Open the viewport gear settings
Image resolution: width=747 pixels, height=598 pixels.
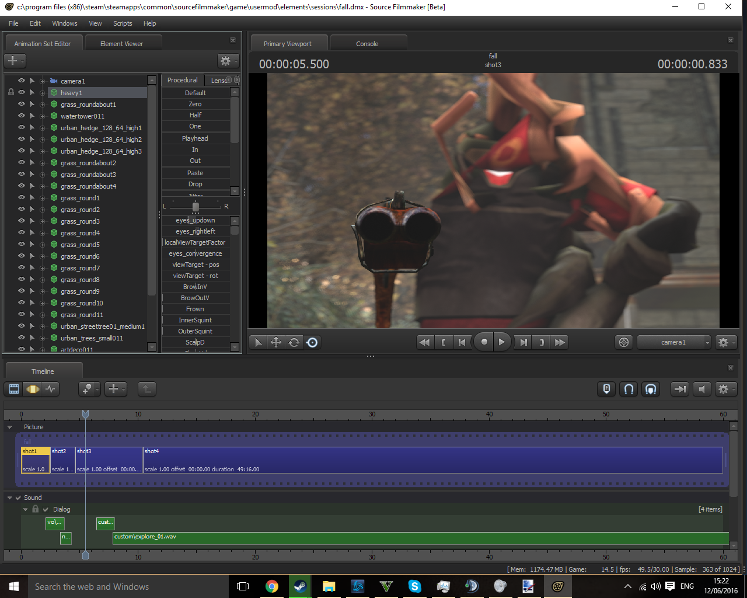coord(725,343)
